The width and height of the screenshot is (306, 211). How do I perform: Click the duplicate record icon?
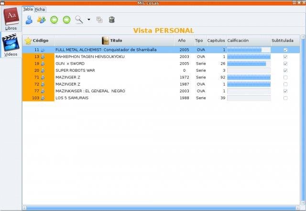tap(99, 20)
